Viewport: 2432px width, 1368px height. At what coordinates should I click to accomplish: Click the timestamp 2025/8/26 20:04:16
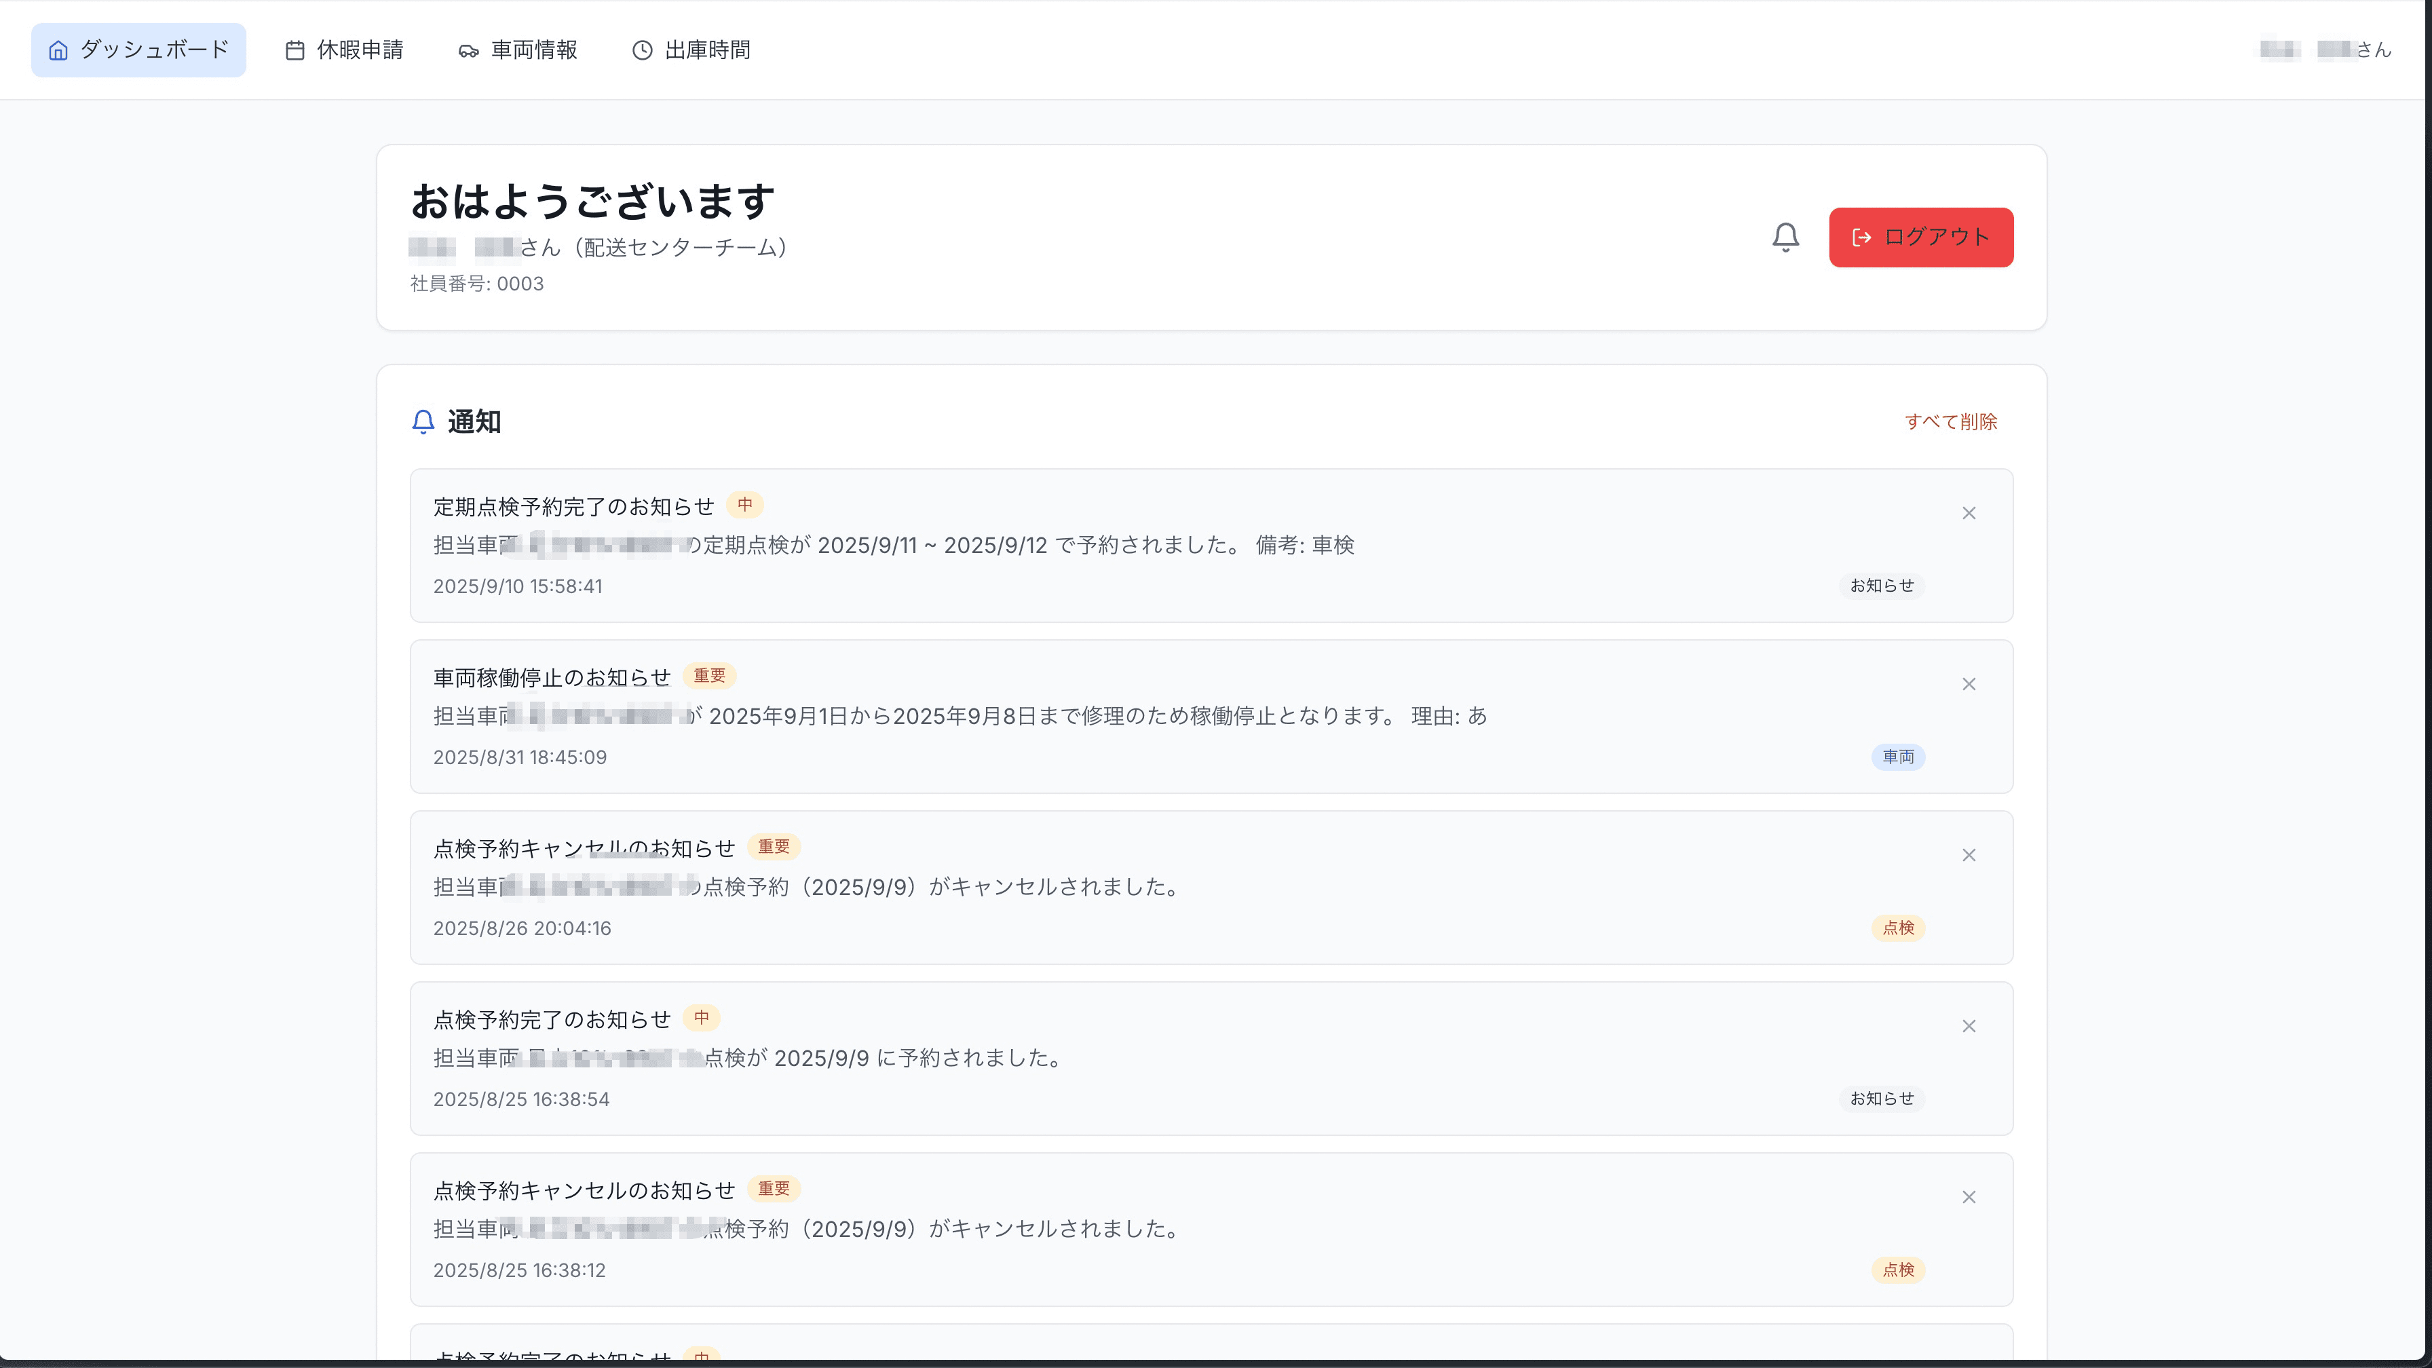pyautogui.click(x=522, y=928)
